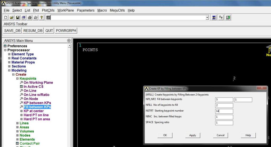Viewport: 271px width, 147px height.
Task: Expand the Areas tree node
Action: click(x=17, y=127)
